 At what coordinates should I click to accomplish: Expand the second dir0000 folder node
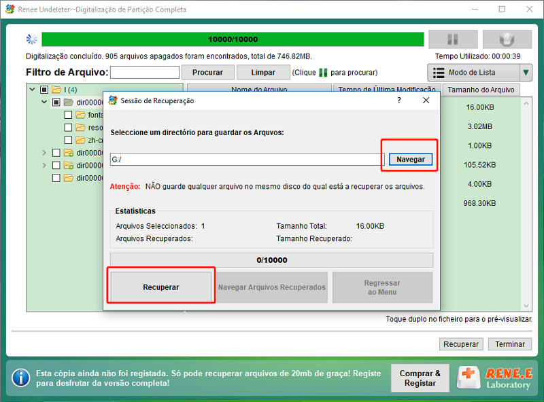[44, 153]
